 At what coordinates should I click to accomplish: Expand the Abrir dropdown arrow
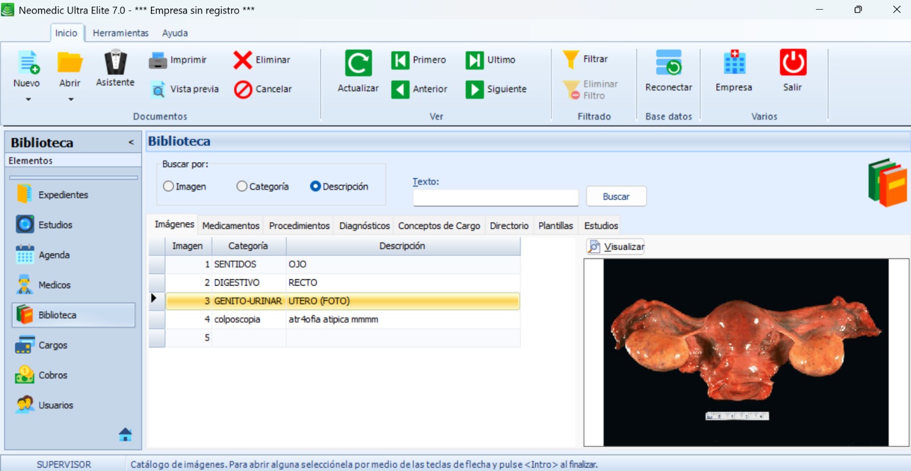coord(71,100)
